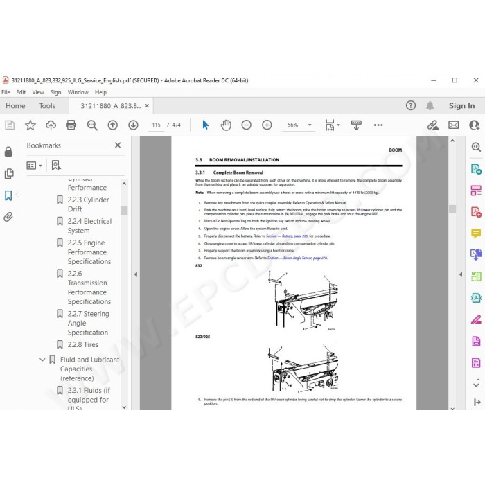This screenshot has width=485, height=485.
Task: Expand the right tools pane
Action: point(477,402)
